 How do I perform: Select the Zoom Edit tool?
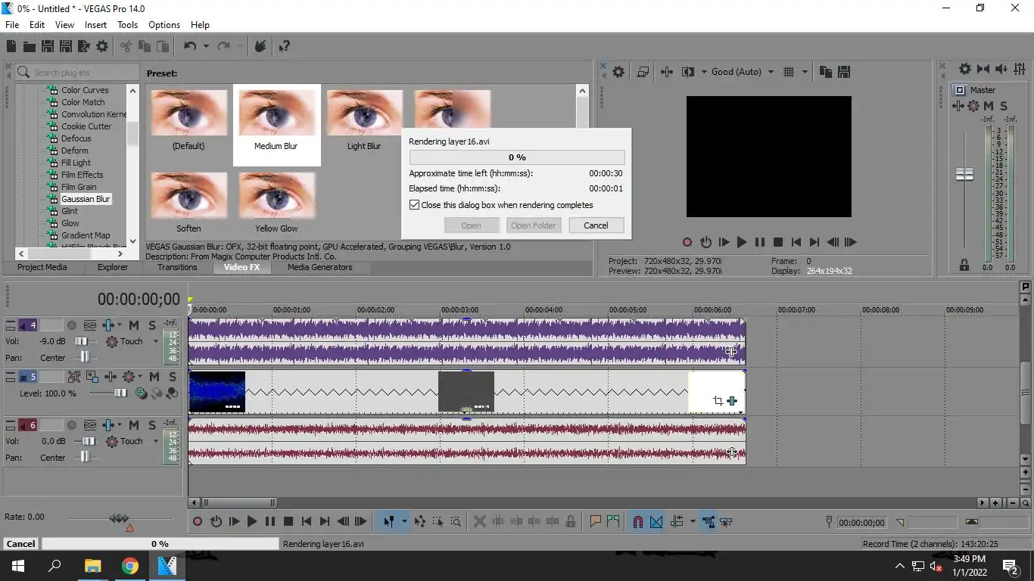click(456, 521)
